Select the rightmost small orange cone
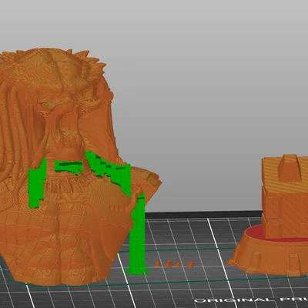The height and width of the screenshot is (308, 308). coord(190,264)
